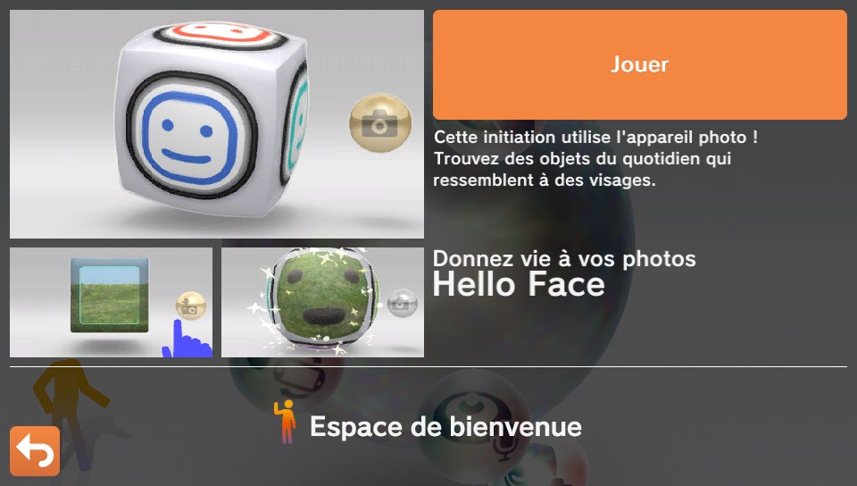
Task: Select the Espace de bienvenue label
Action: coord(445,427)
